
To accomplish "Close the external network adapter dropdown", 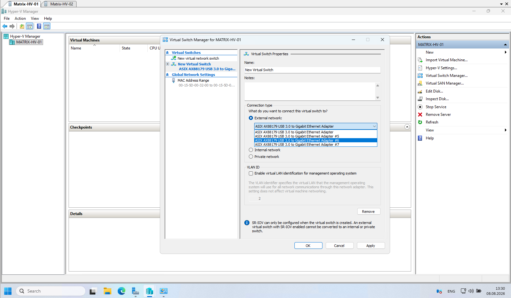I will click(374, 126).
